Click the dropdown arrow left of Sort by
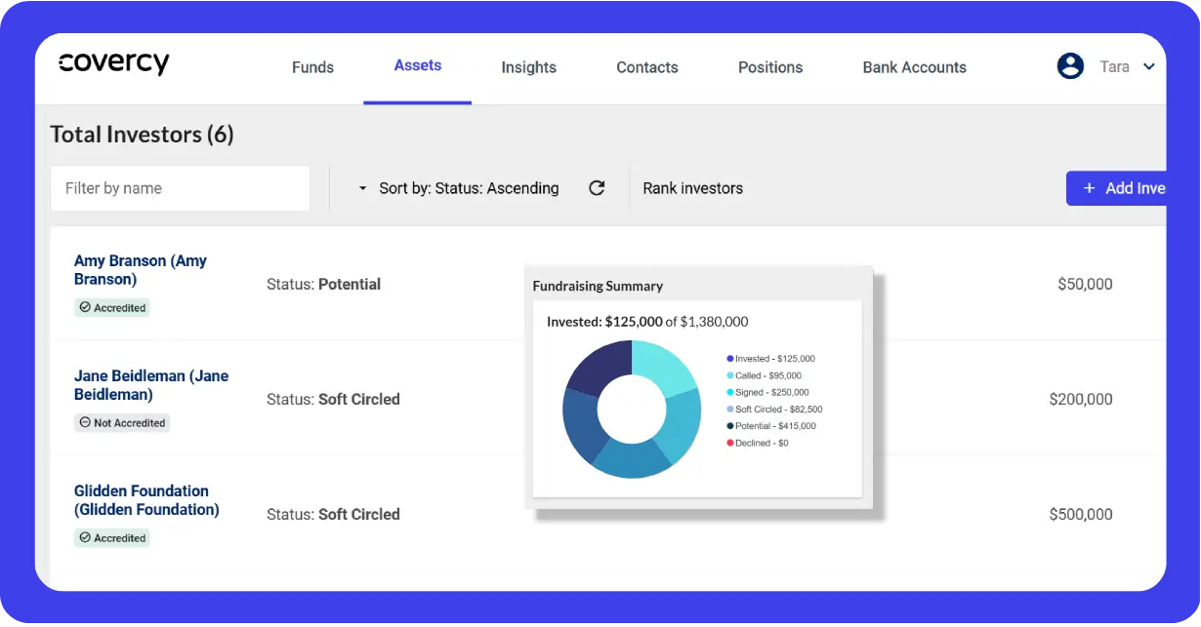The height and width of the screenshot is (627, 1201). 362,188
